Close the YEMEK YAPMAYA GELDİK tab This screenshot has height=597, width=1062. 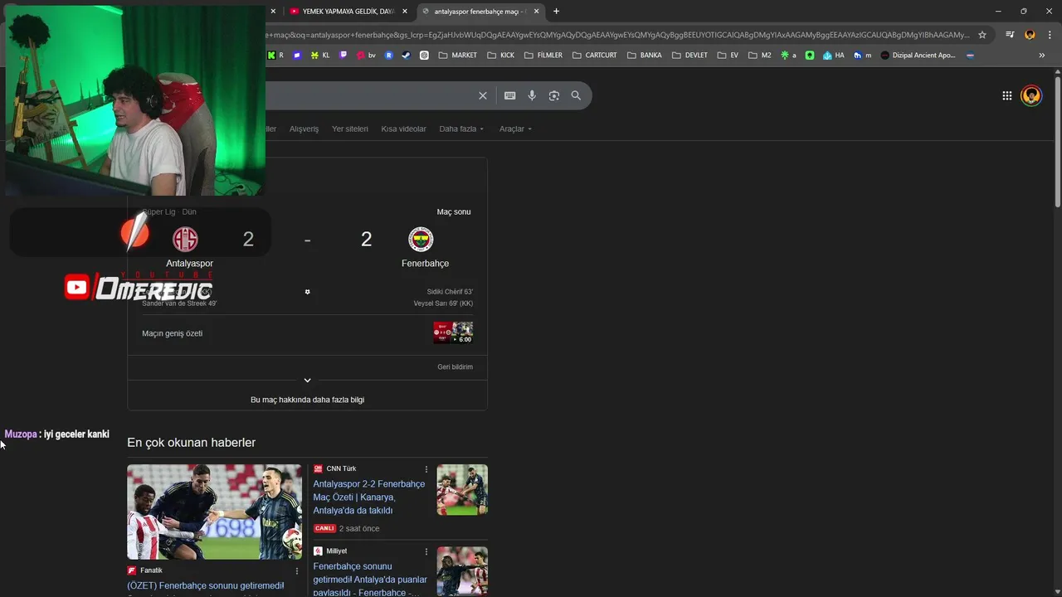point(405,12)
